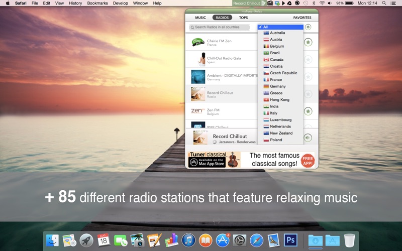Click the Wi-Fi menu bar icon
402x251 pixels.
[322, 3]
